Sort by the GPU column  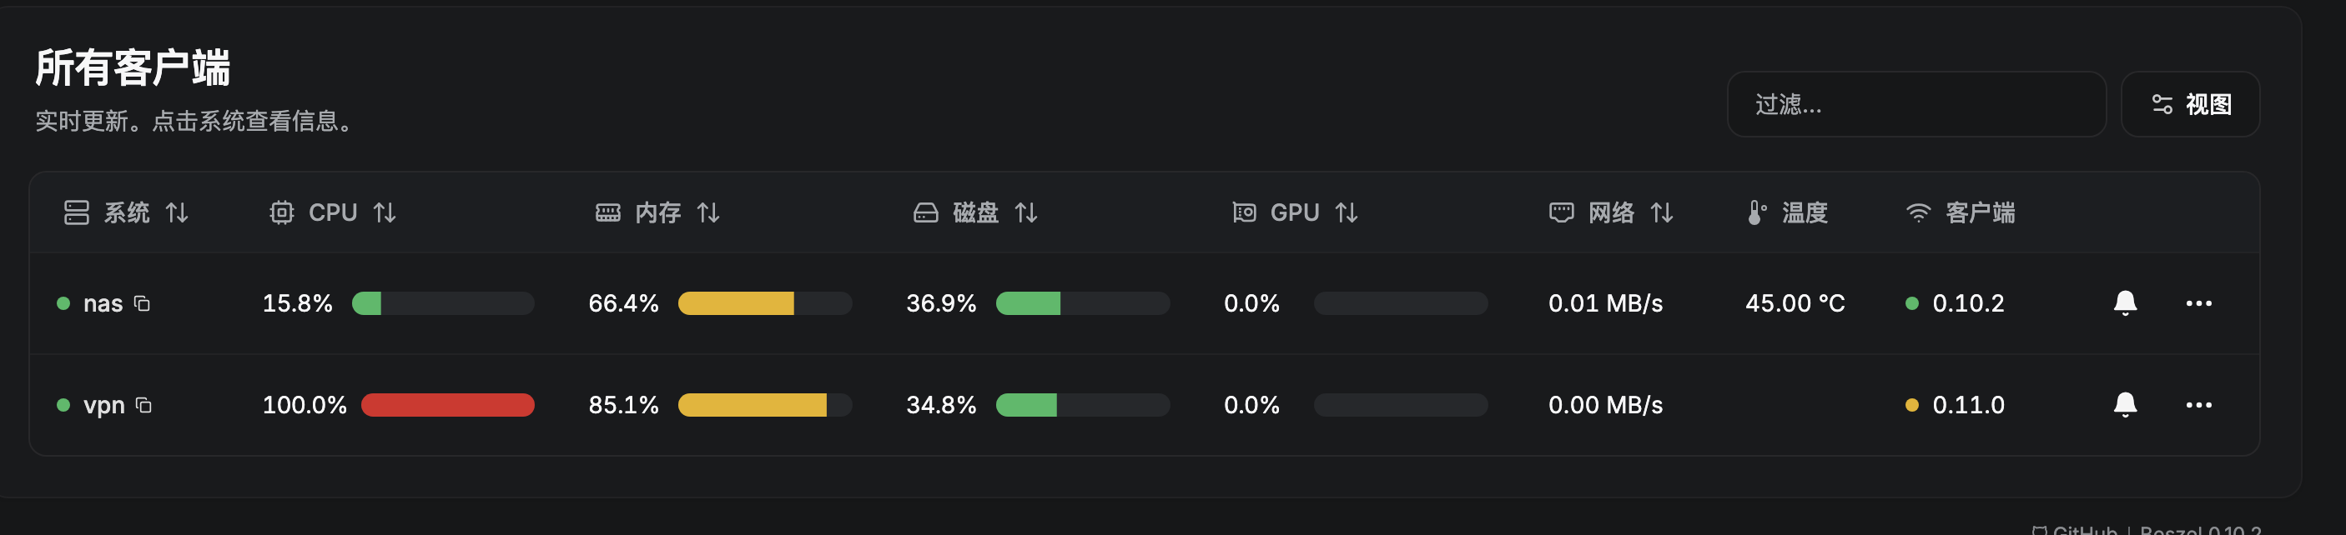click(1295, 212)
